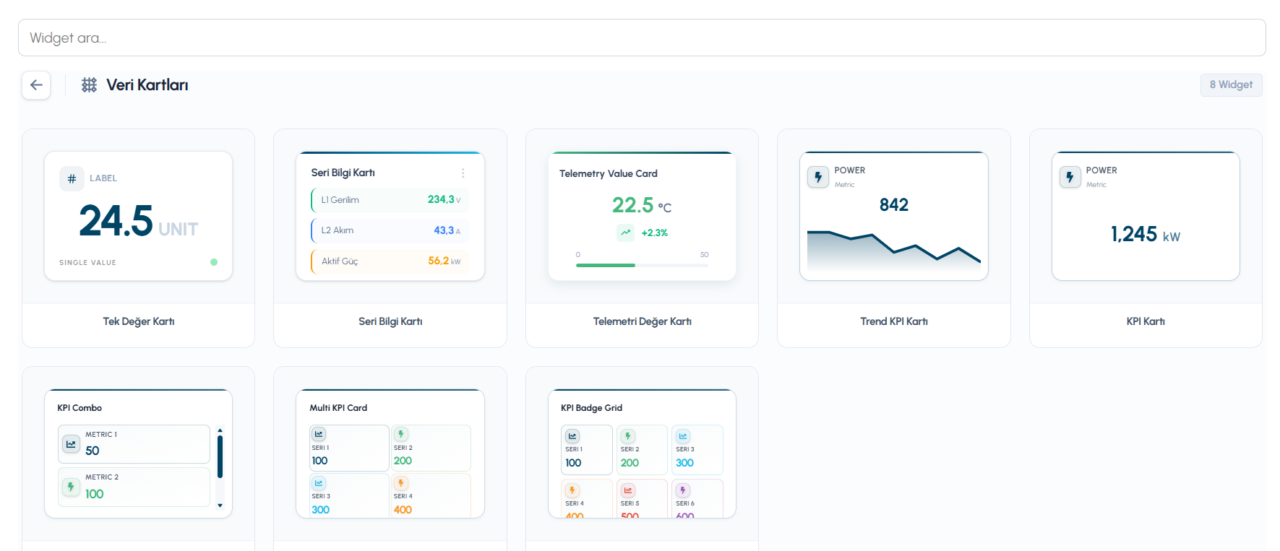Screen dimensions: 1280x551
Task: Click the +2.3% change value
Action: tap(655, 233)
